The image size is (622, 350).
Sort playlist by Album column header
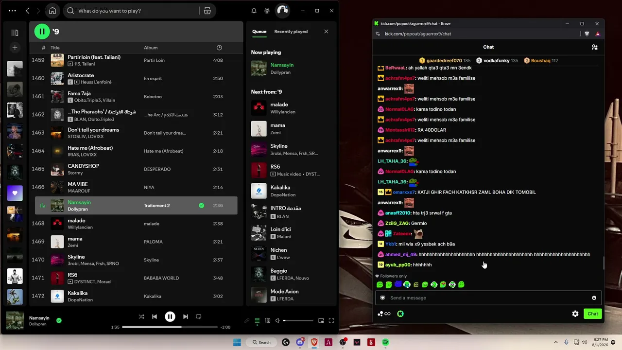[x=151, y=48]
